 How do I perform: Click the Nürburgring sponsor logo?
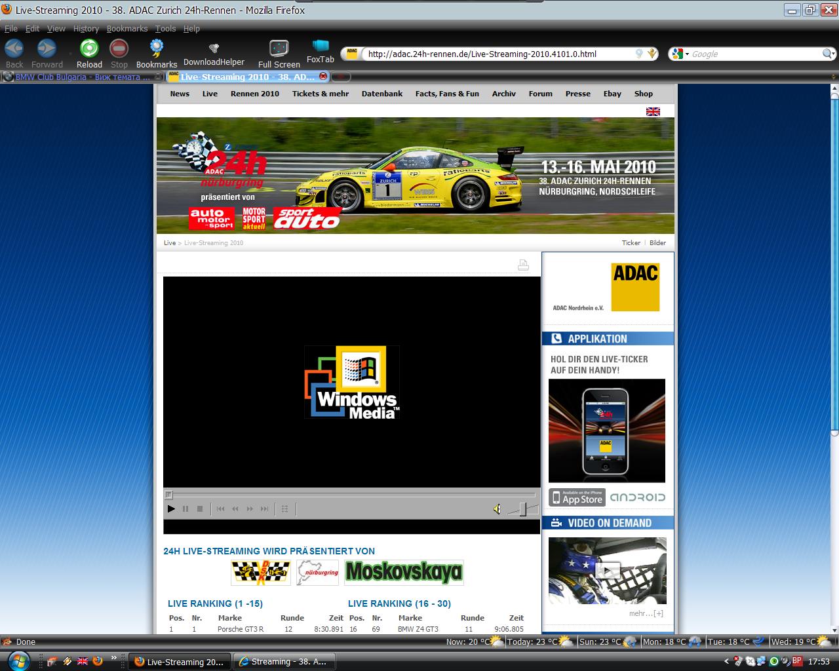click(317, 572)
